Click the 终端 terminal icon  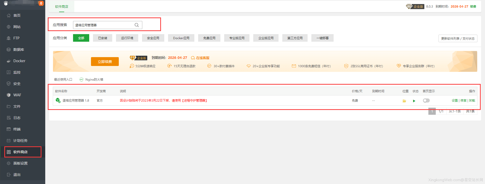(x=9, y=129)
